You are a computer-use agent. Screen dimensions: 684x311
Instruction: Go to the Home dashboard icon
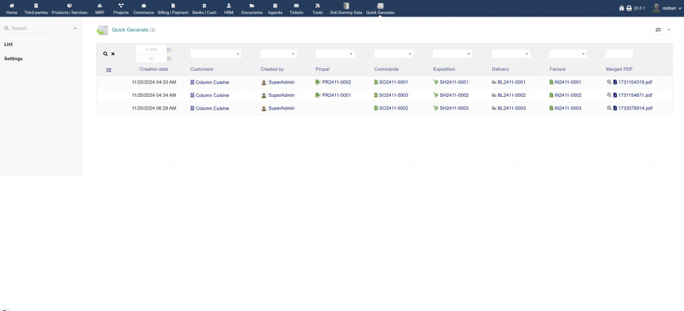11,8
